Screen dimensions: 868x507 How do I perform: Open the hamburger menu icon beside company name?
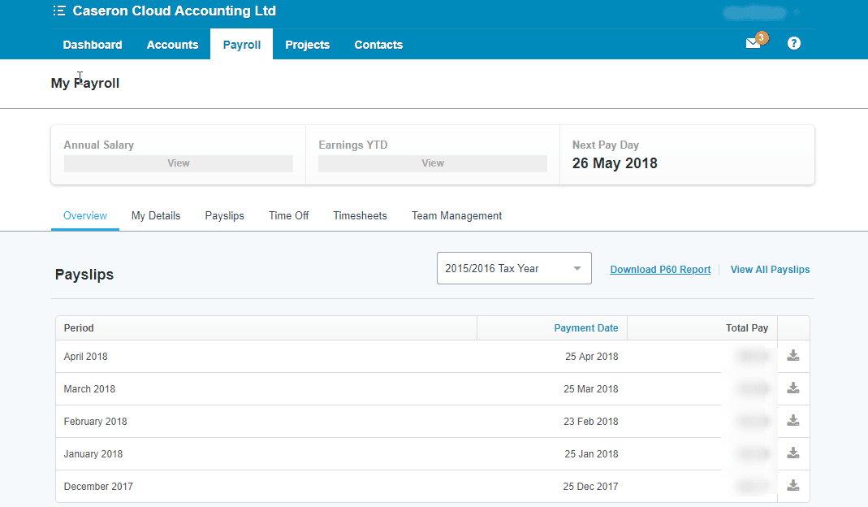pyautogui.click(x=59, y=11)
